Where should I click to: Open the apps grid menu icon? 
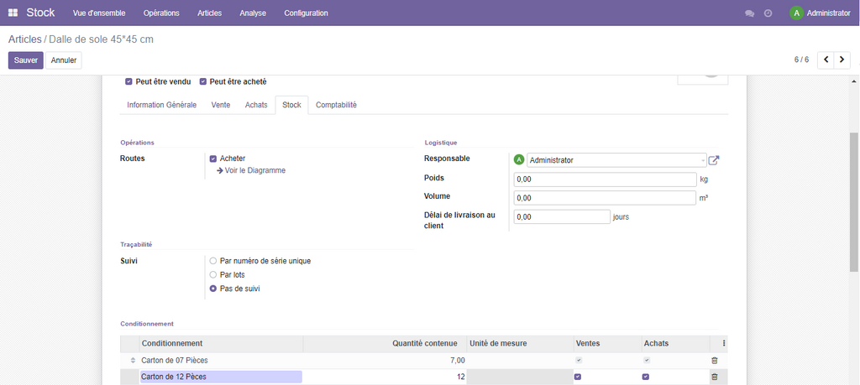tap(13, 13)
